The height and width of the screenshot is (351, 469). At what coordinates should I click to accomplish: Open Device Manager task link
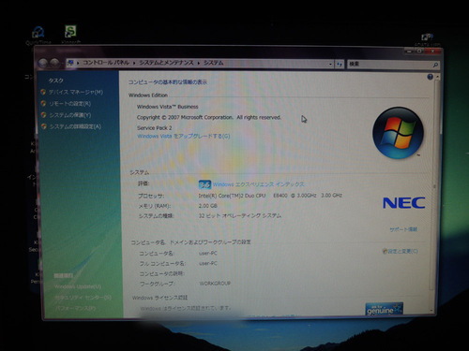click(x=75, y=92)
